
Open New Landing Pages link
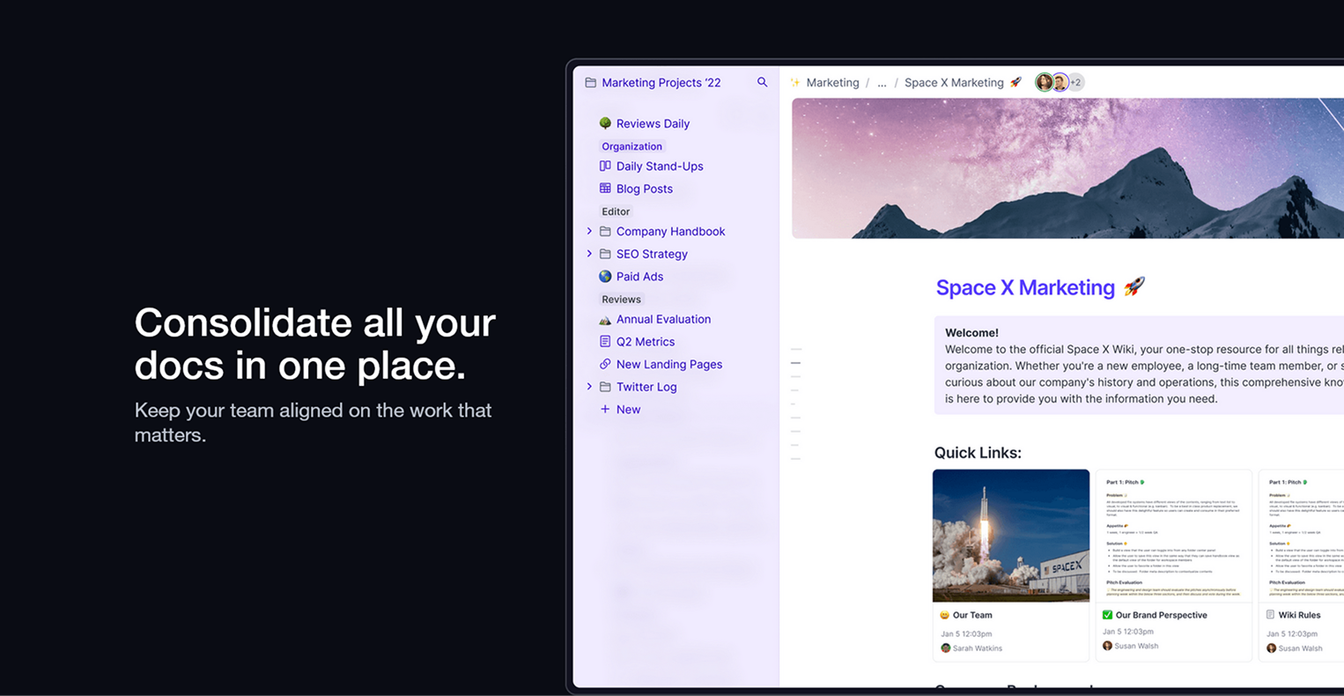(668, 364)
